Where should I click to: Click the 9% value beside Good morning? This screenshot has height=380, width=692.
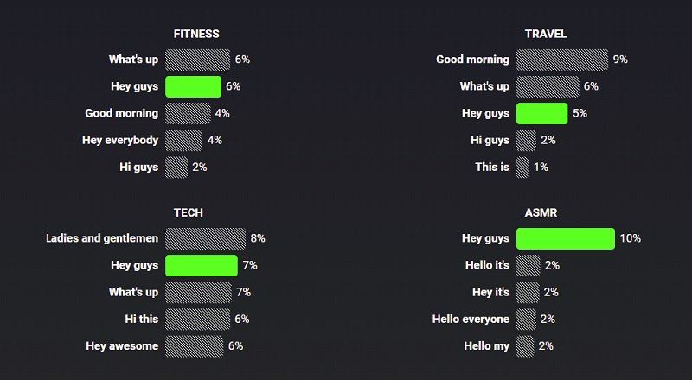[620, 60]
